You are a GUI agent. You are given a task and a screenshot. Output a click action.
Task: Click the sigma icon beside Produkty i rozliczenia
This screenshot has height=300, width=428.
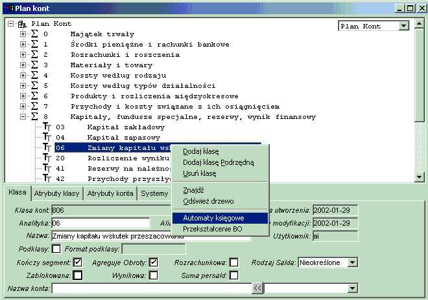[x=34, y=96]
